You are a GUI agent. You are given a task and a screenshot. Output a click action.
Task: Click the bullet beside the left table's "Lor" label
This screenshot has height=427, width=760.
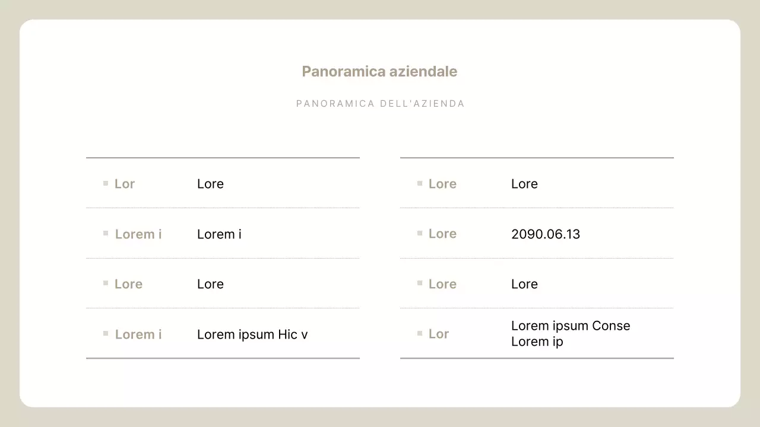tap(106, 183)
